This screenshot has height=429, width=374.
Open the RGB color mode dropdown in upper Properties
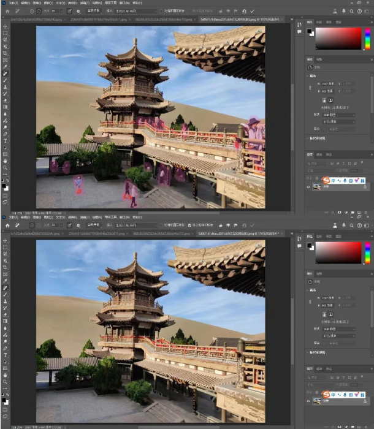point(338,114)
